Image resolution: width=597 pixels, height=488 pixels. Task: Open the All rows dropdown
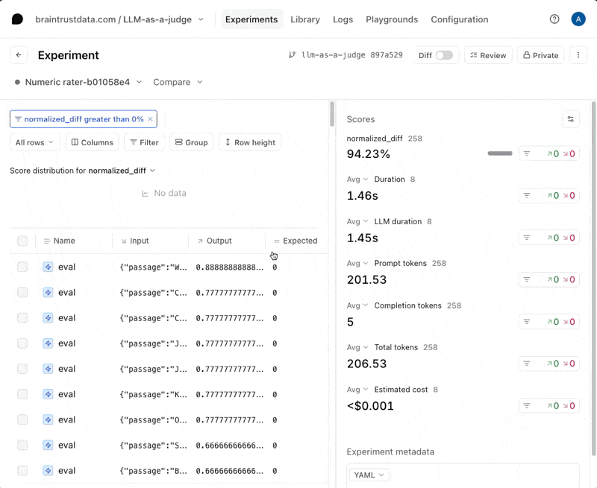click(x=34, y=142)
